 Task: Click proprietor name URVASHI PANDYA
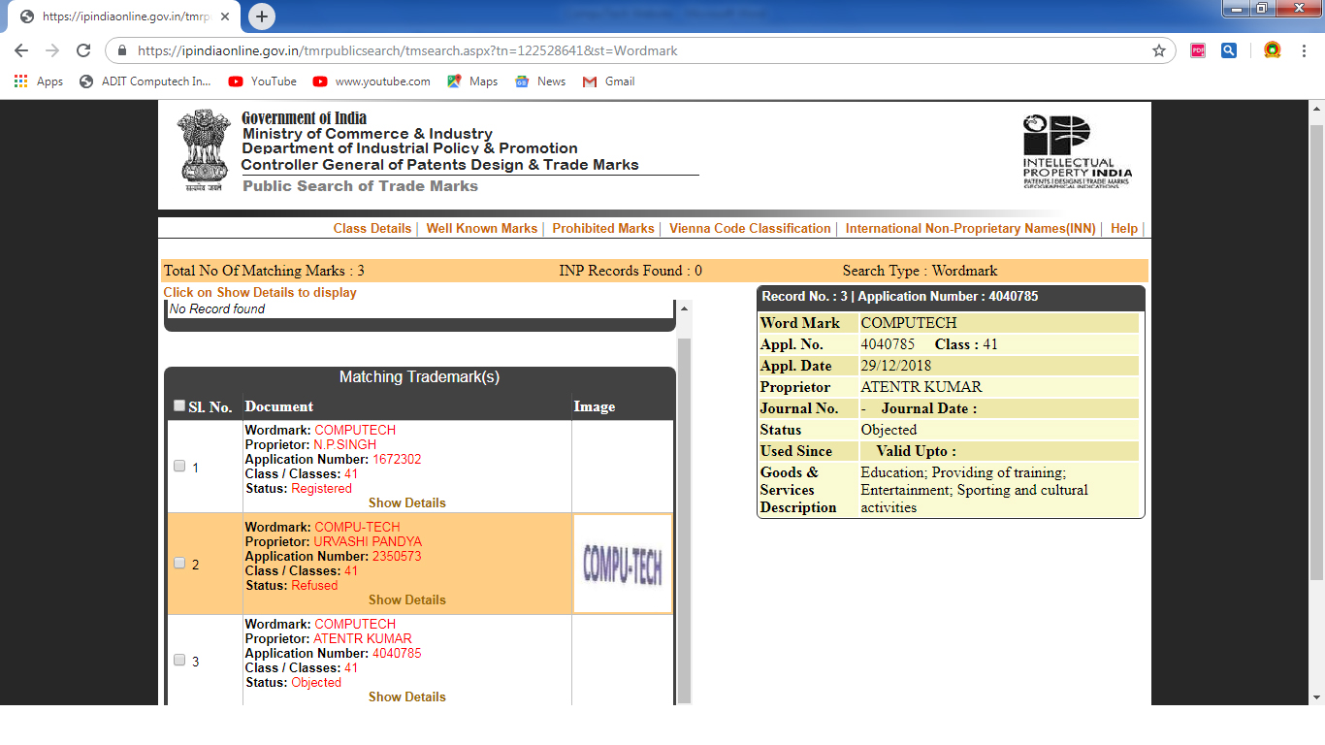click(x=368, y=541)
